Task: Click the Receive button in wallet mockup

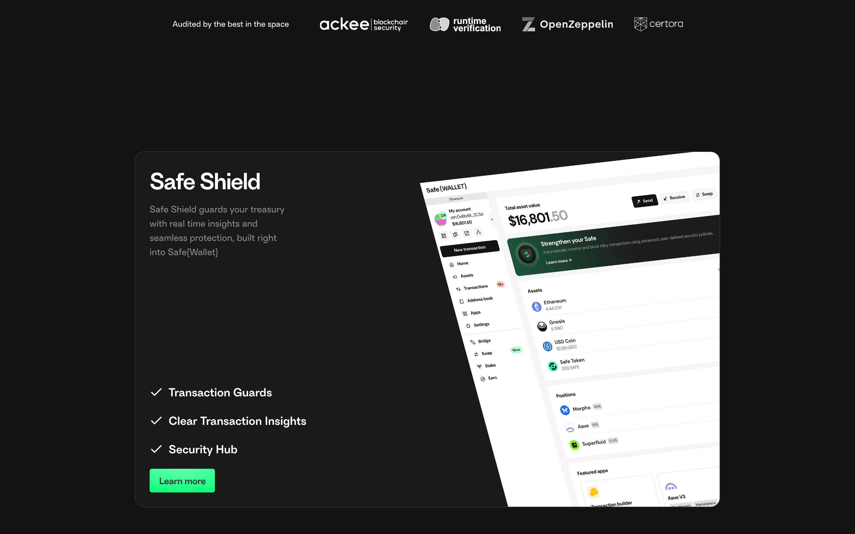Action: click(x=674, y=197)
